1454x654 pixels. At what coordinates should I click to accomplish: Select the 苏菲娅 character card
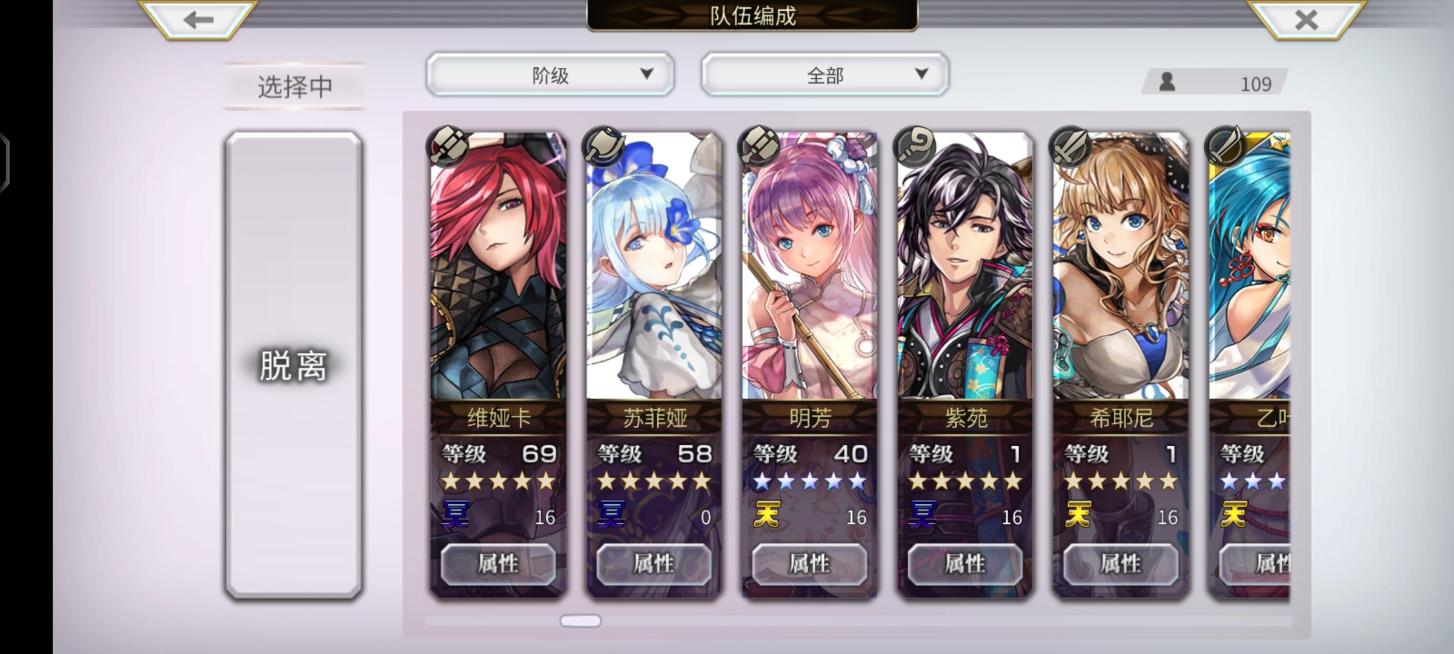(x=654, y=363)
